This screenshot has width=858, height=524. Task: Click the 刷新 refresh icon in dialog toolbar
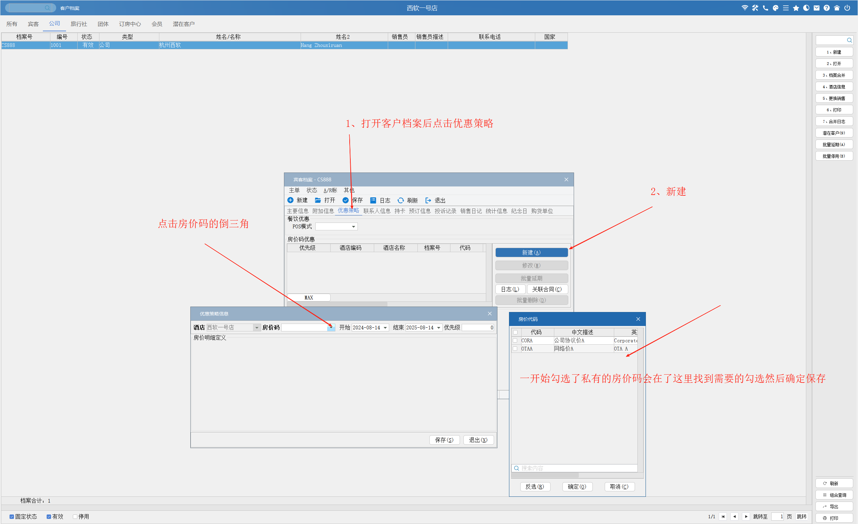tap(400, 200)
